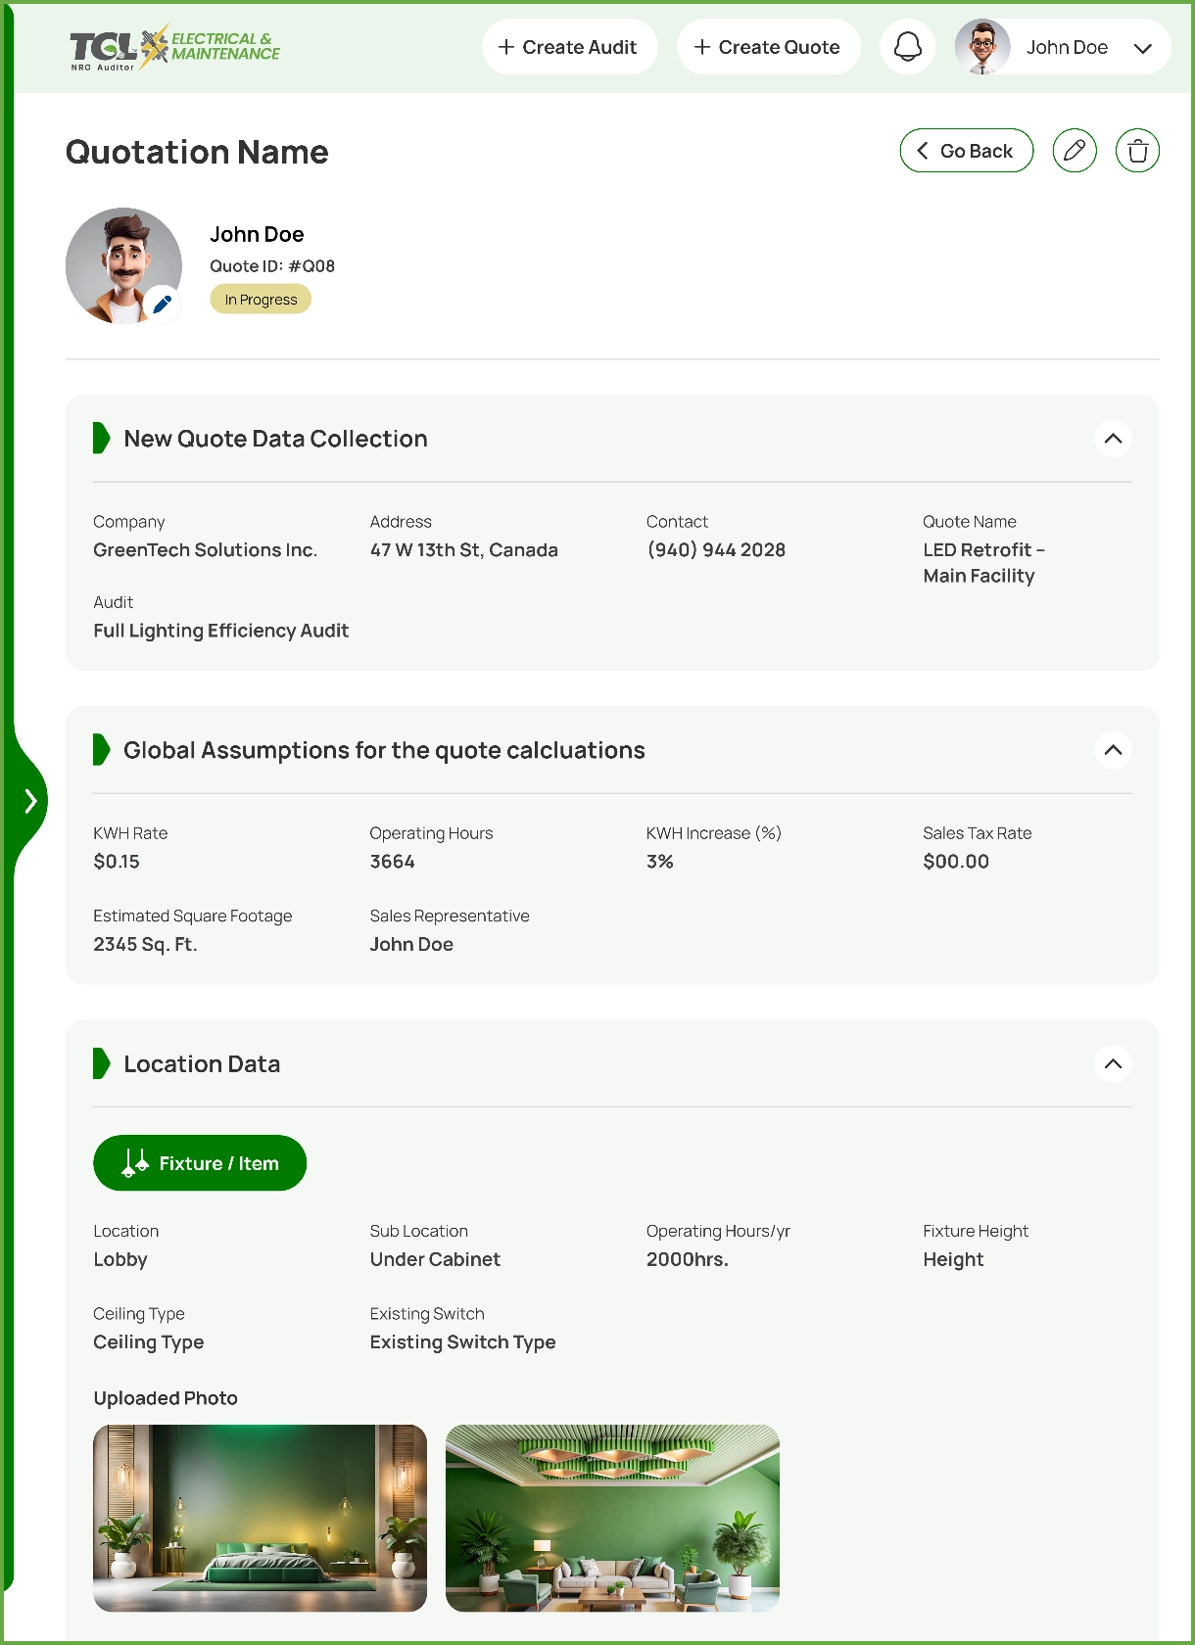The width and height of the screenshot is (1195, 1645).
Task: Click the TCL Electrical & Maintenance logo
Action: tap(174, 47)
